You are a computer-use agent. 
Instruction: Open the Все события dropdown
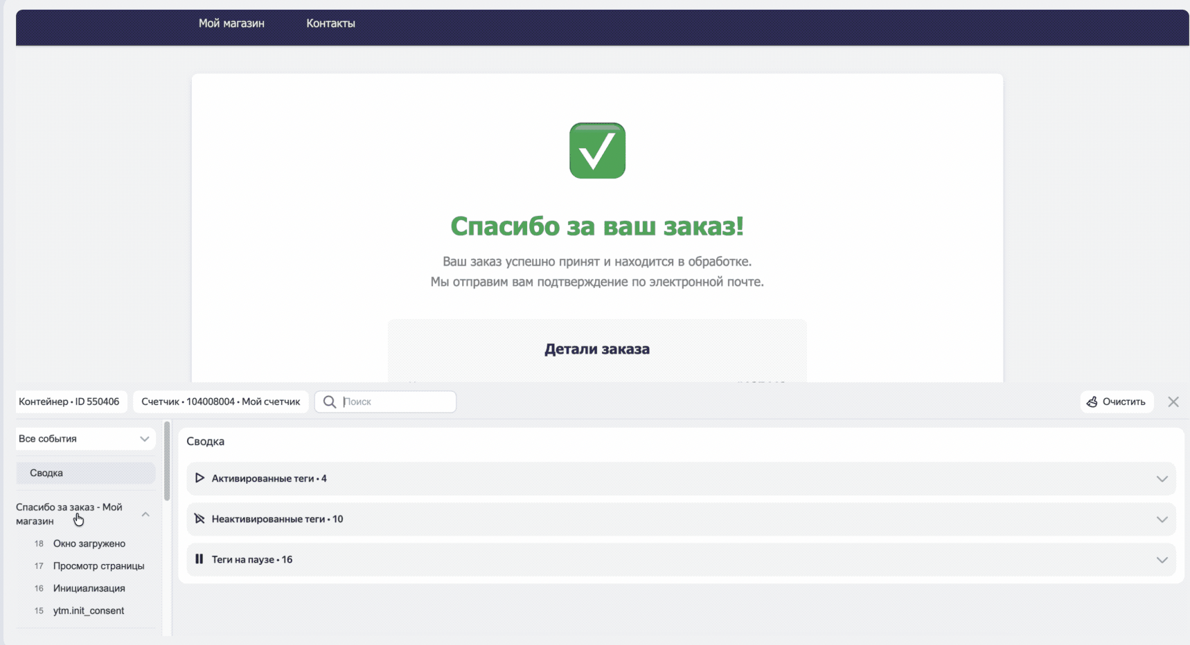tap(85, 439)
